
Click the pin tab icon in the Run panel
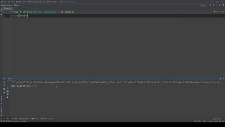coord(4,93)
